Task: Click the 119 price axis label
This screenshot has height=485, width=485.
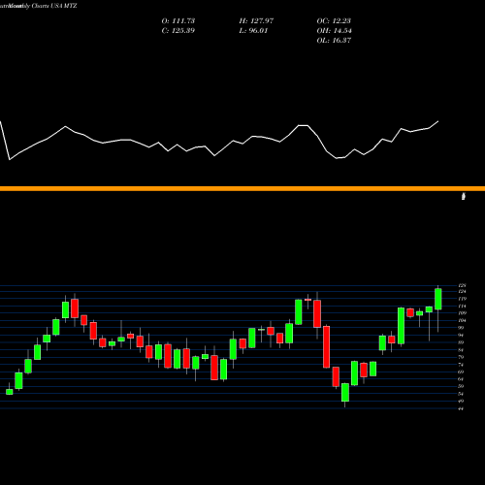Action: tap(462, 299)
